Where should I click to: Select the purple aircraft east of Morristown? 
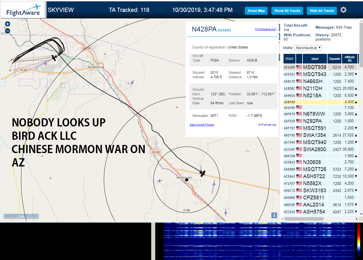[x=214, y=184]
